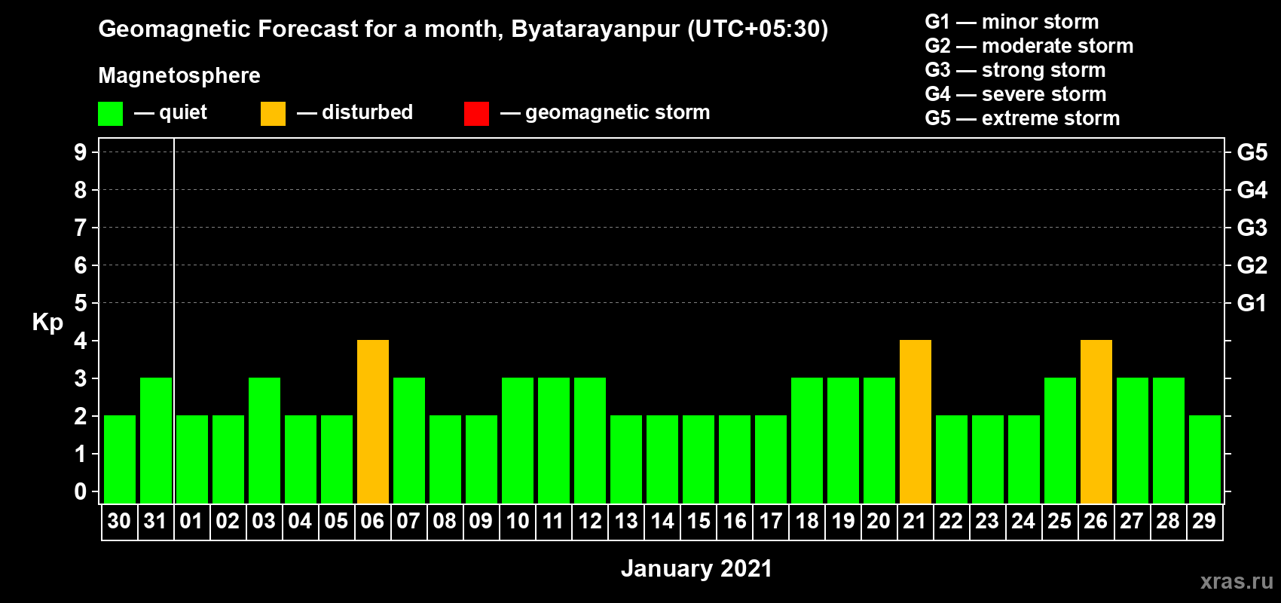The height and width of the screenshot is (603, 1281).
Task: Click the green quiet legend swatch
Action: (x=110, y=114)
